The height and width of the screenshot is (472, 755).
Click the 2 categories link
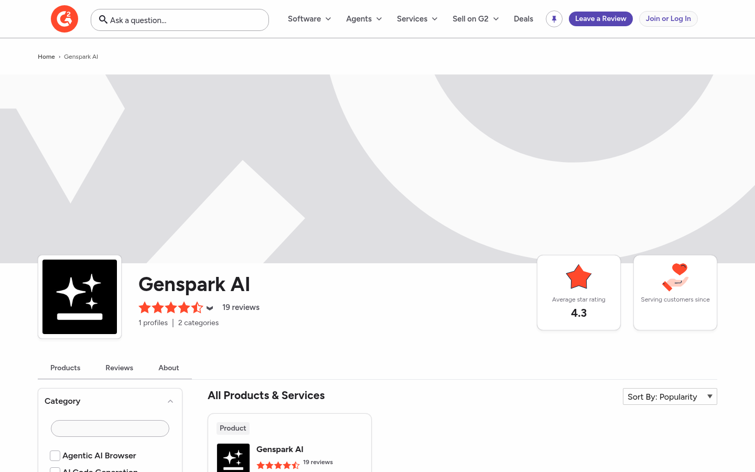(198, 323)
